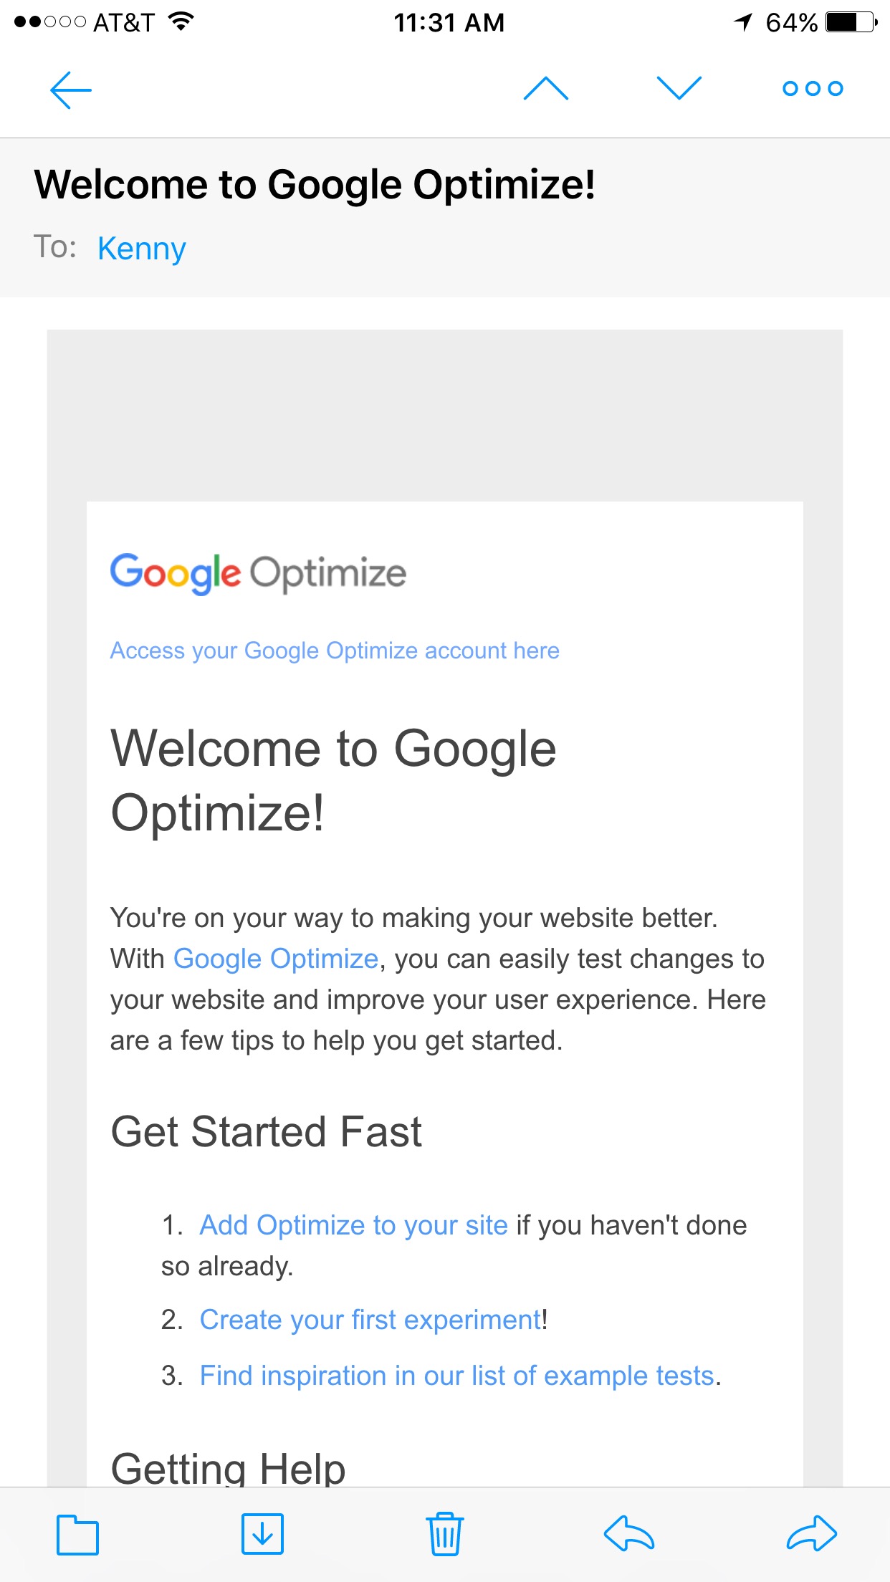890x1582 pixels.
Task: Tap recipient name Kenny
Action: click(x=142, y=249)
